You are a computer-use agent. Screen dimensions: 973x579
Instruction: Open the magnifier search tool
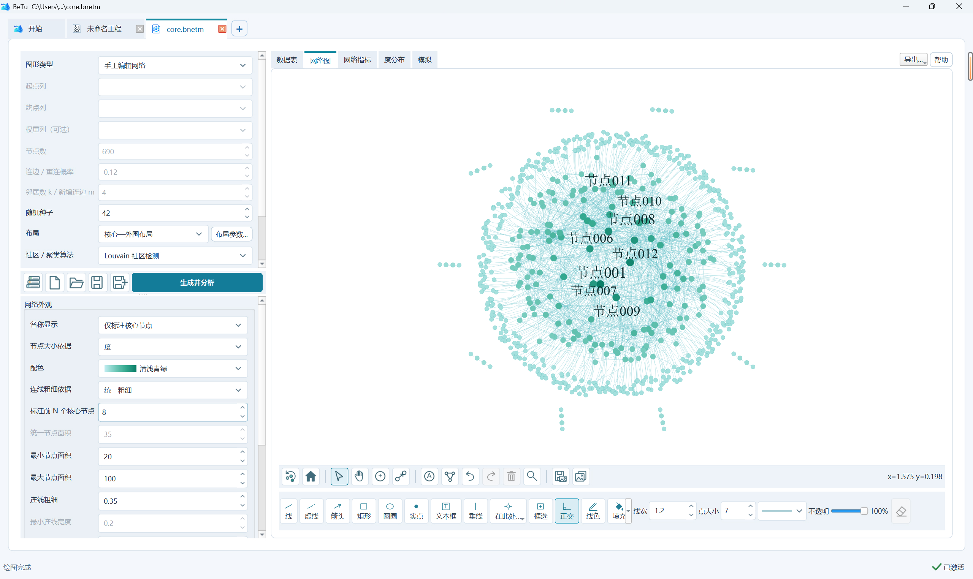pyautogui.click(x=532, y=476)
